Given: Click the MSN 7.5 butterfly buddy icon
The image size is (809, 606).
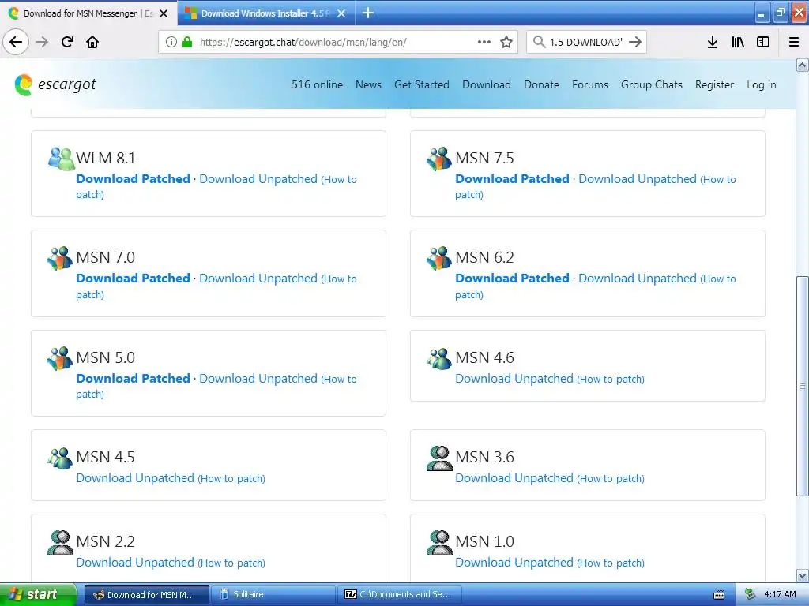Looking at the screenshot, I should (x=439, y=159).
